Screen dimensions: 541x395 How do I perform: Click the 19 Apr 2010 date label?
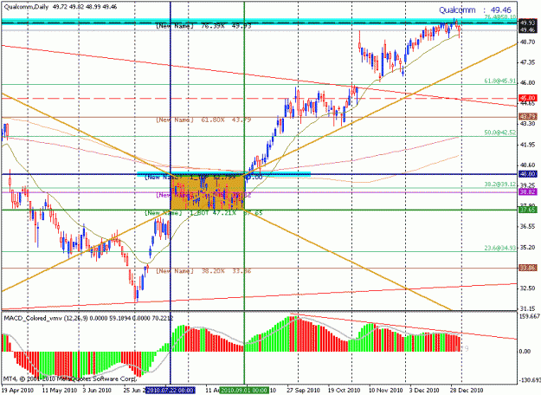[x=17, y=390]
